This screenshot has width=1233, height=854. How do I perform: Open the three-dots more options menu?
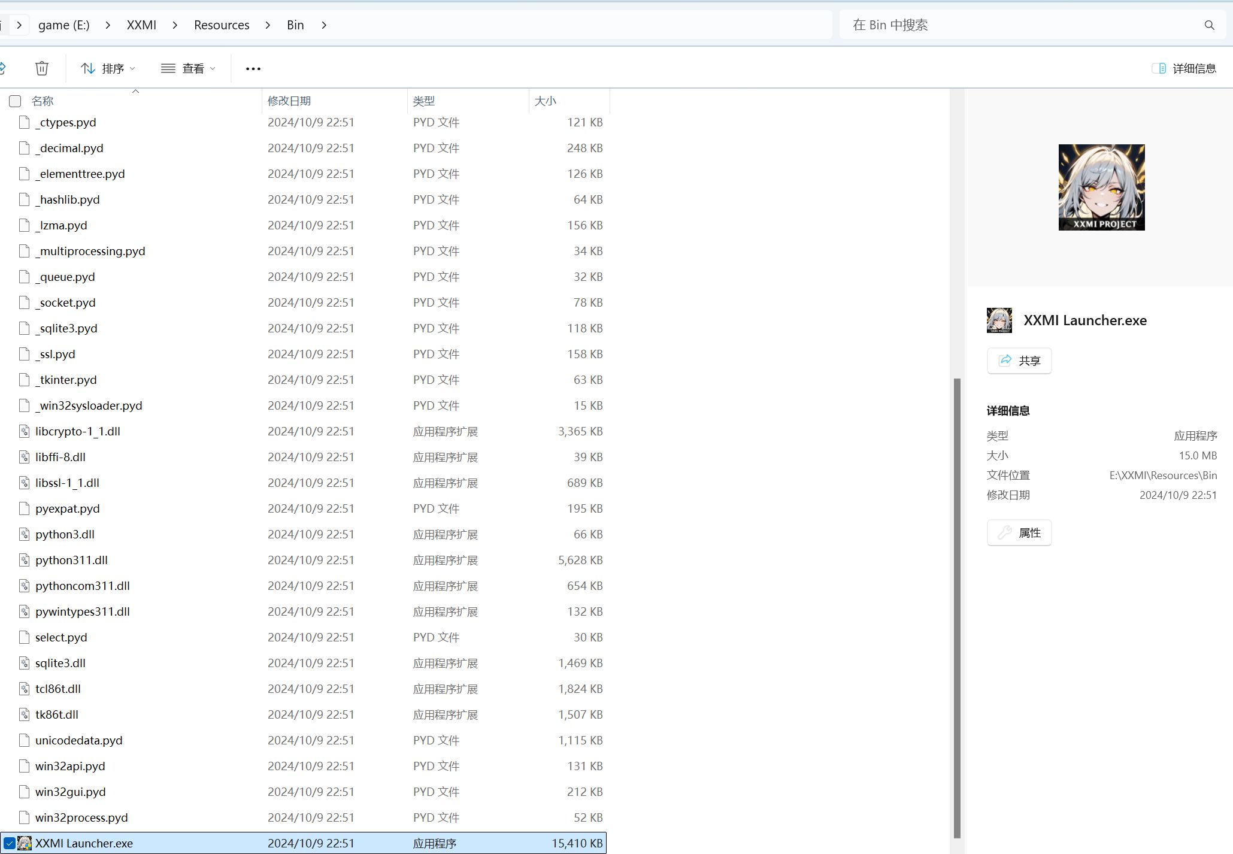[253, 69]
